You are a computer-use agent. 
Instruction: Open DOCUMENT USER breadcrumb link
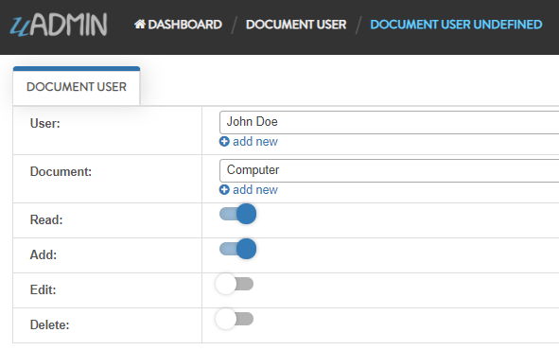click(296, 25)
